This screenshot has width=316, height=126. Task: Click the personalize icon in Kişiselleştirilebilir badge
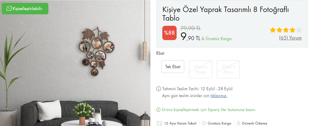pyautogui.click(x=9, y=9)
